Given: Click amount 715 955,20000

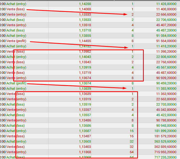Looking at the screenshot, I should [x=165, y=152].
